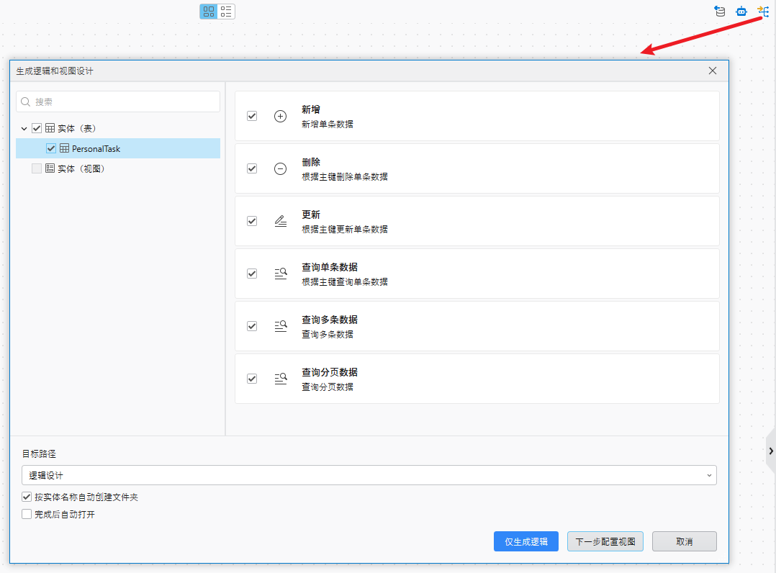The width and height of the screenshot is (776, 573).
Task: Click the 查询分页数据 search list icon
Action: [281, 379]
